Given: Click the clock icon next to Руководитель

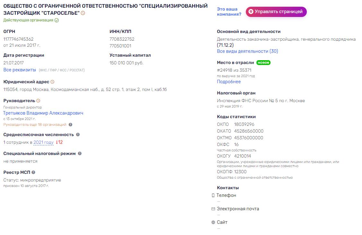Looking at the screenshot, I should (x=38, y=101).
